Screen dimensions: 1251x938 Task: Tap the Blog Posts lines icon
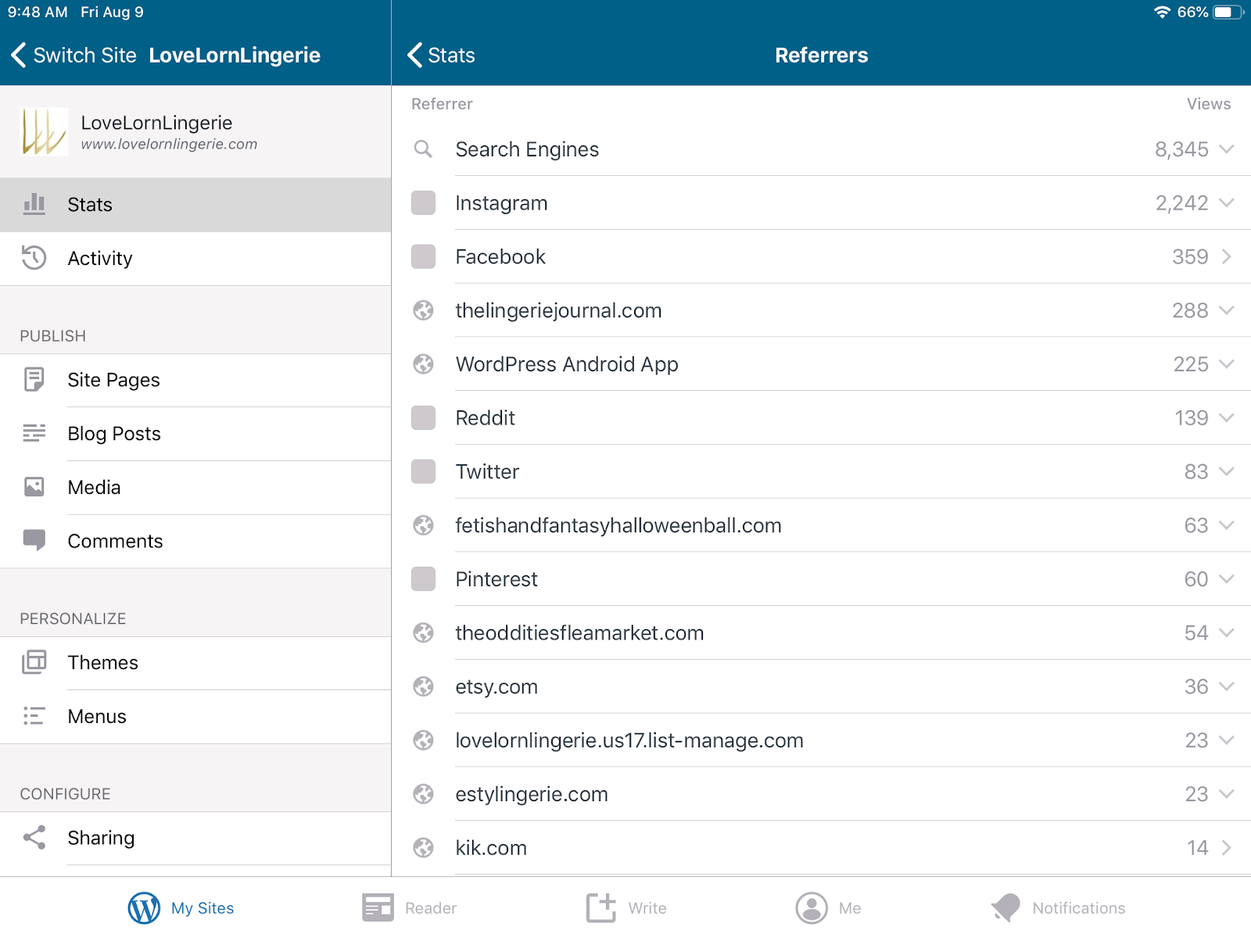tap(34, 433)
